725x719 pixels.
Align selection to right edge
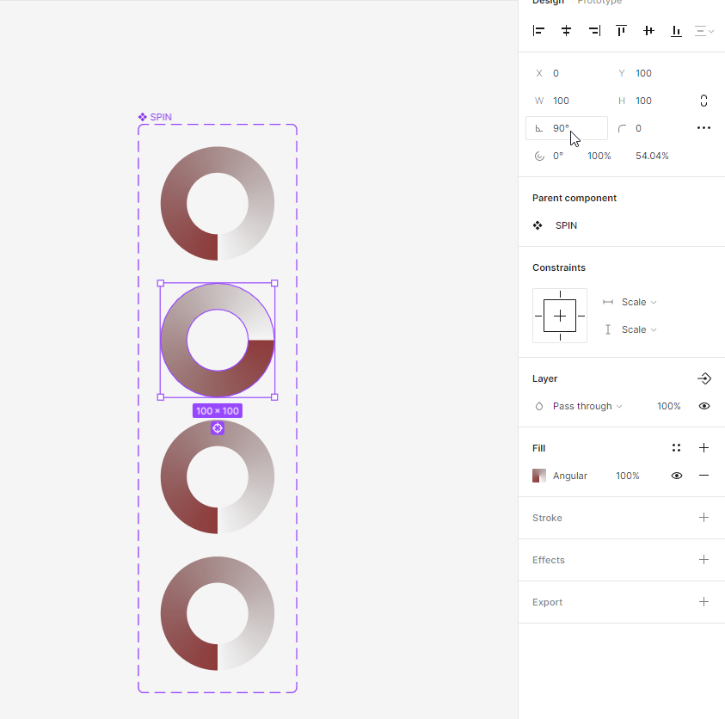pos(594,31)
